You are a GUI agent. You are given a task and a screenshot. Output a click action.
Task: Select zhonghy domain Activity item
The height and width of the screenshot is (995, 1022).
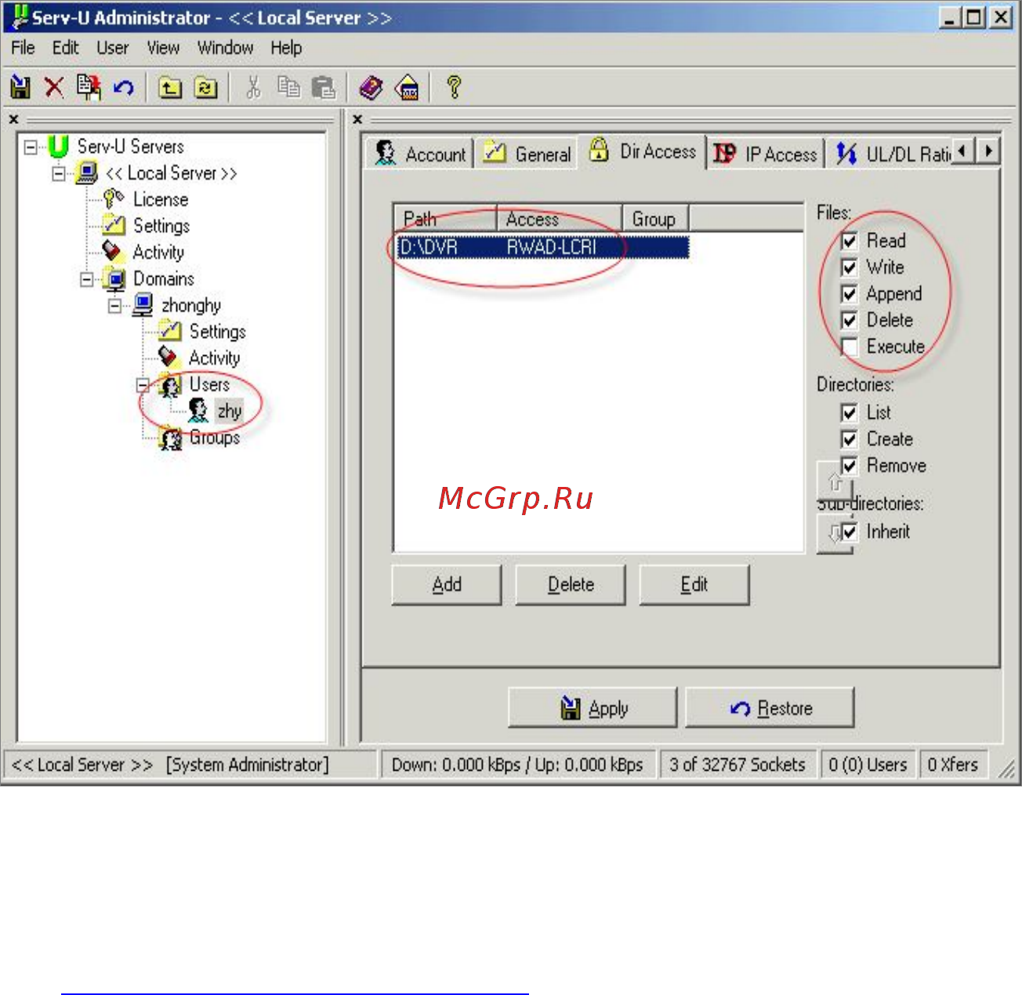pos(214,358)
